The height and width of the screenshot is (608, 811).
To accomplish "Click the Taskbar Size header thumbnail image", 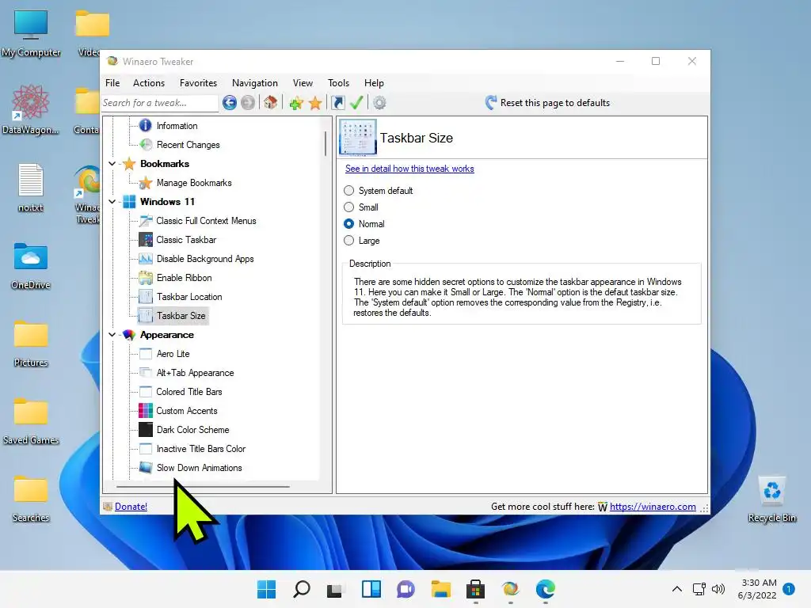I will click(357, 138).
